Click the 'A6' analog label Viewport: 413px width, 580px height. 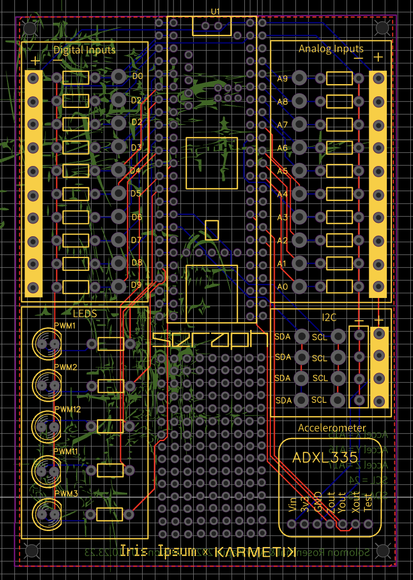(x=283, y=148)
